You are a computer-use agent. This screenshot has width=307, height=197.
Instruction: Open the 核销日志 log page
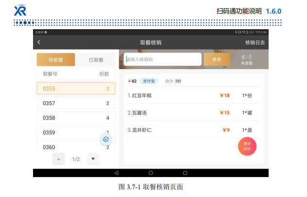coord(255,42)
